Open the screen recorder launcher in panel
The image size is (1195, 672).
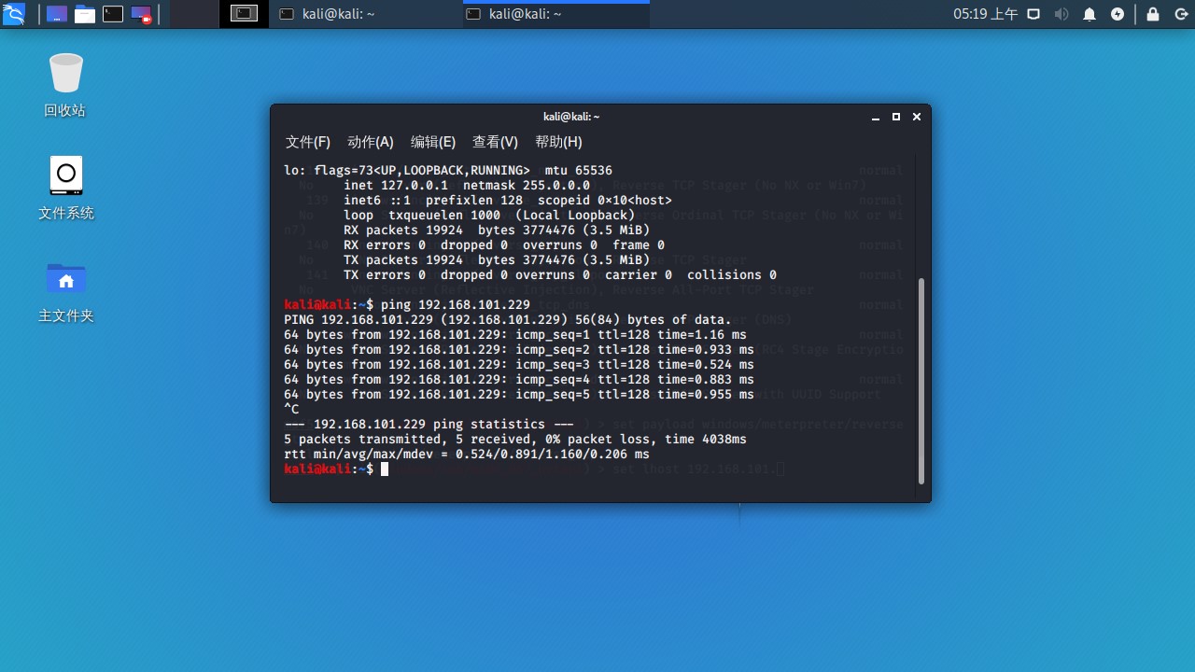(x=141, y=14)
